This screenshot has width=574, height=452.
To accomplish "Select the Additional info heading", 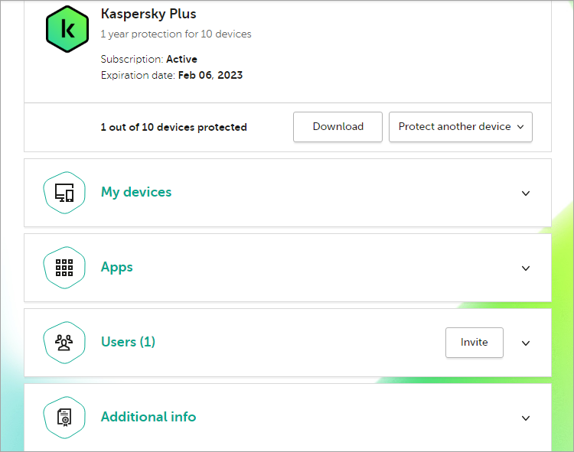I will coord(148,417).
